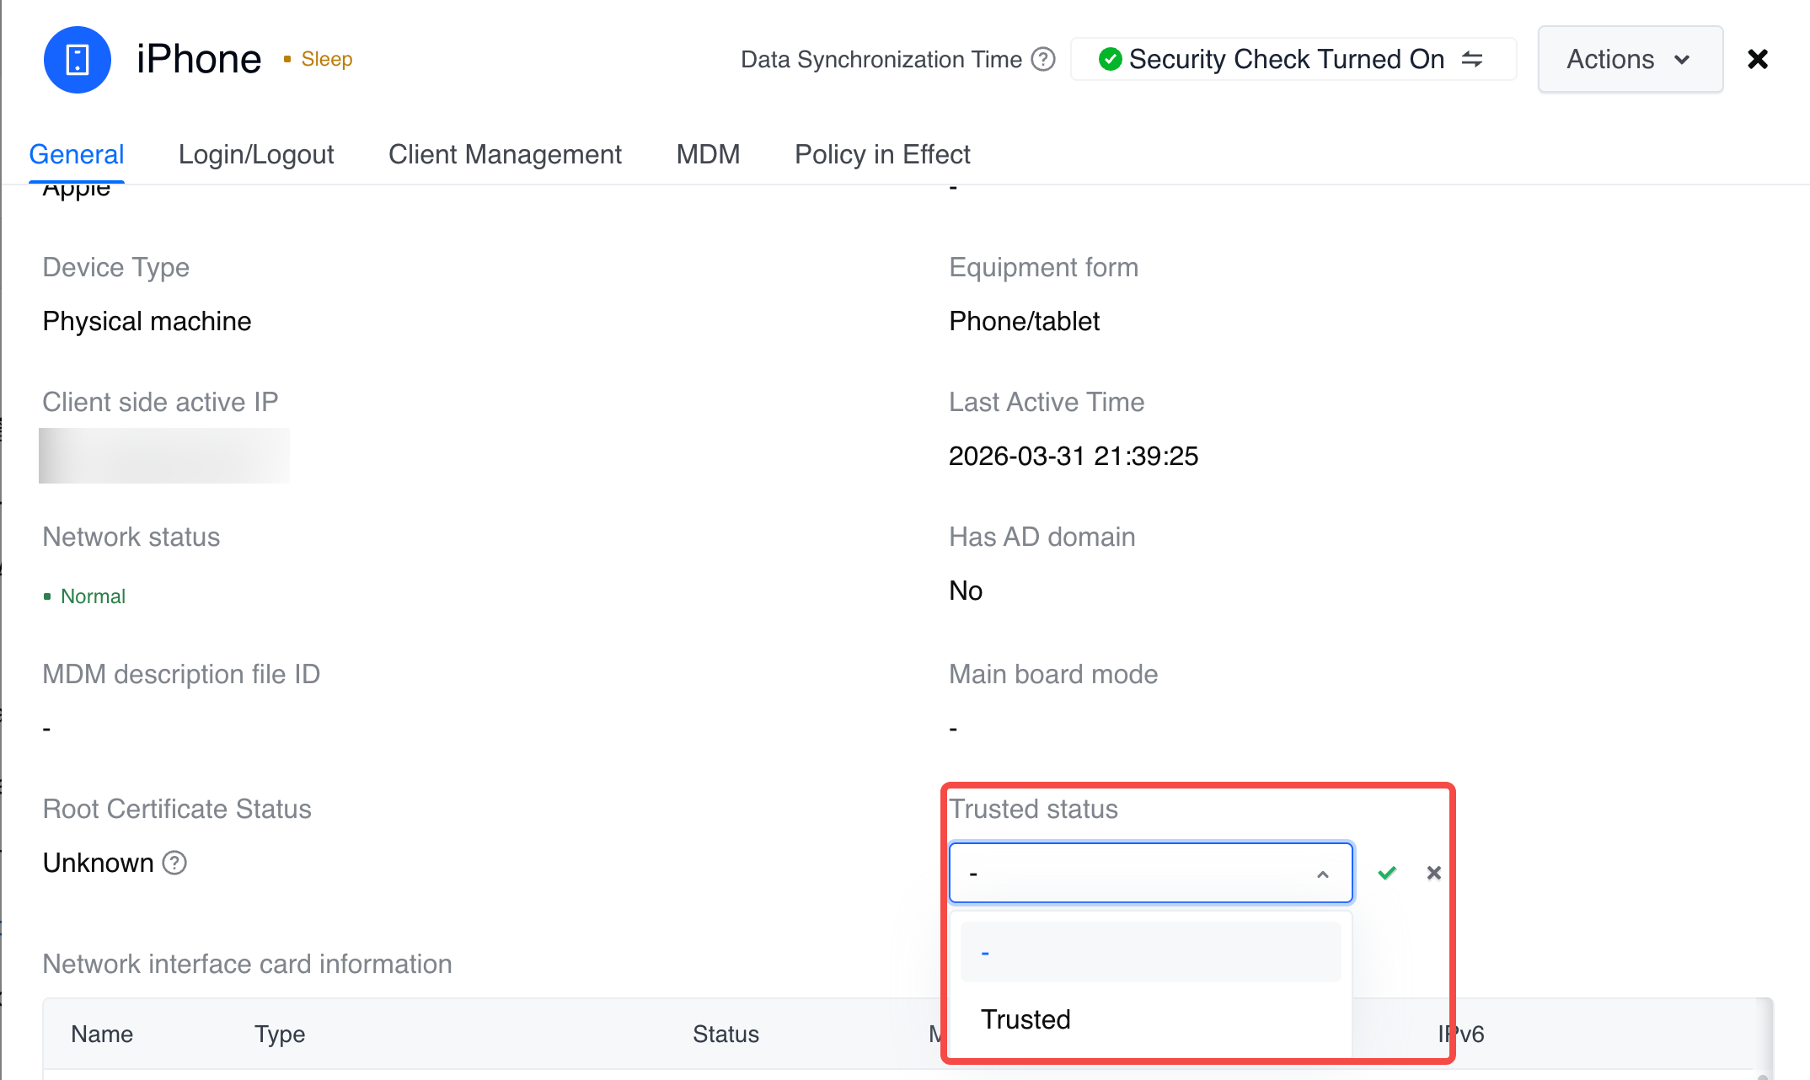
Task: Open the Policy in Effect tab
Action: point(882,154)
